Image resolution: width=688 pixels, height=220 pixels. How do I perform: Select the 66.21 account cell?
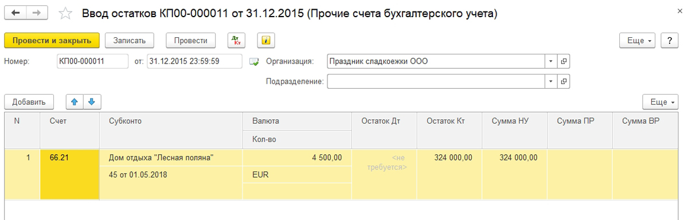pos(70,174)
